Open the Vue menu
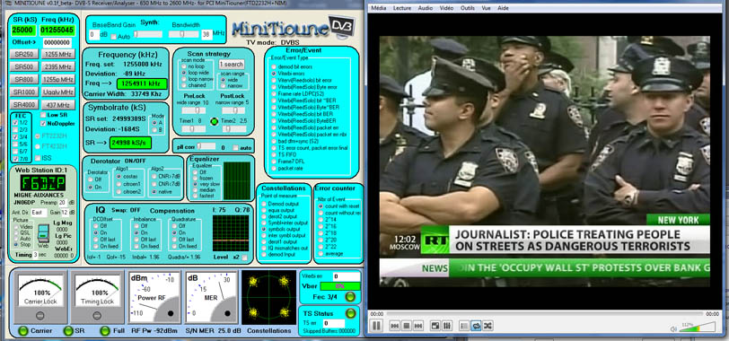729x341 pixels. point(487,8)
